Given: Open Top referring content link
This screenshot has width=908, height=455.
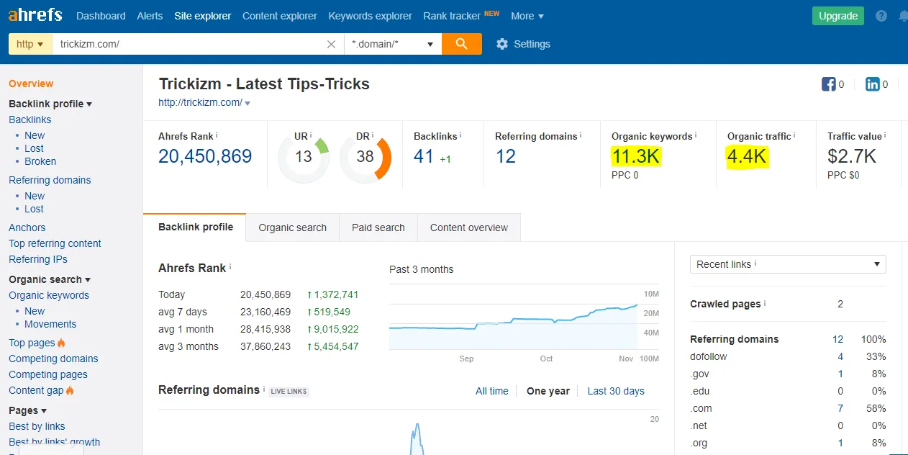Looking at the screenshot, I should 55,243.
